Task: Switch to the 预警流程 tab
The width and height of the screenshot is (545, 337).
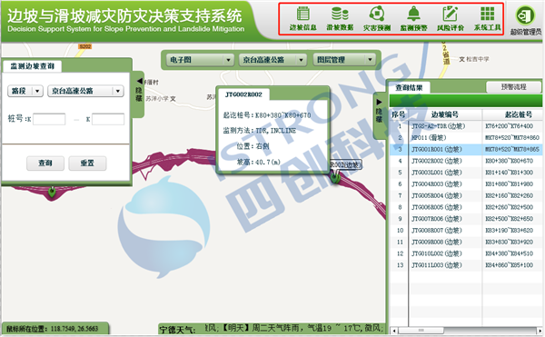Action: point(513,87)
